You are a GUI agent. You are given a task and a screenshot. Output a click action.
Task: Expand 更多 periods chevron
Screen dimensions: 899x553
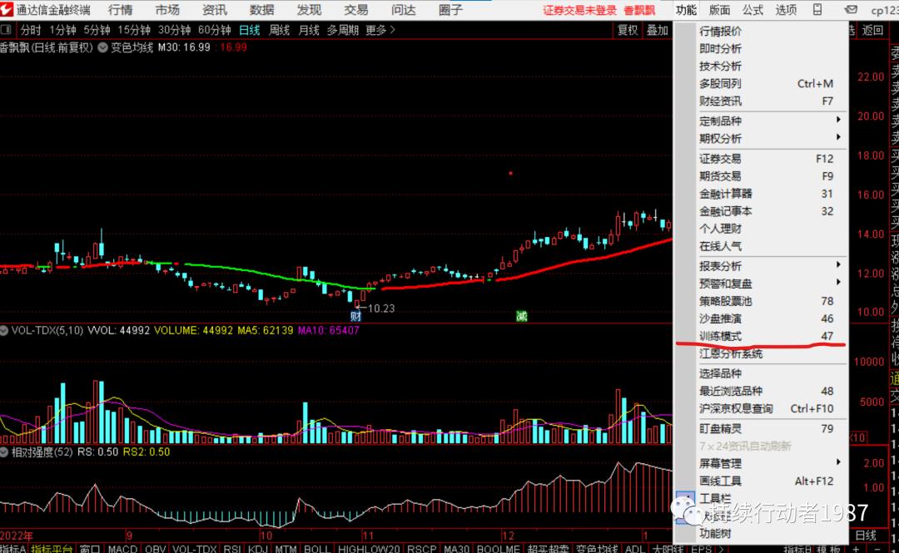(393, 30)
